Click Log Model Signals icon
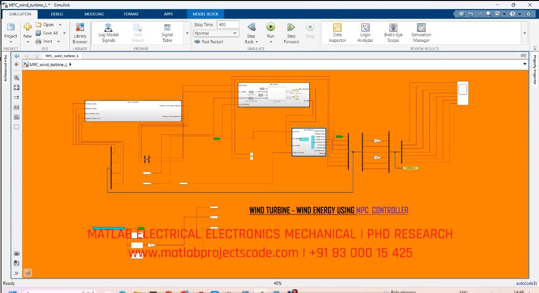539x293 pixels. (x=109, y=28)
